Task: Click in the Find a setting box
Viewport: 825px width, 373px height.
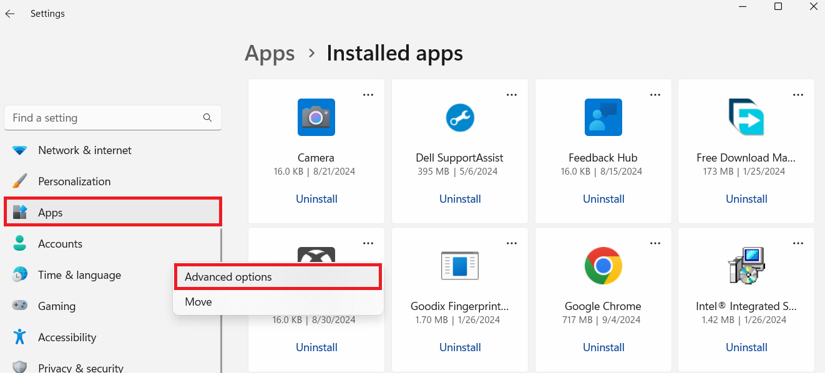Action: [113, 118]
